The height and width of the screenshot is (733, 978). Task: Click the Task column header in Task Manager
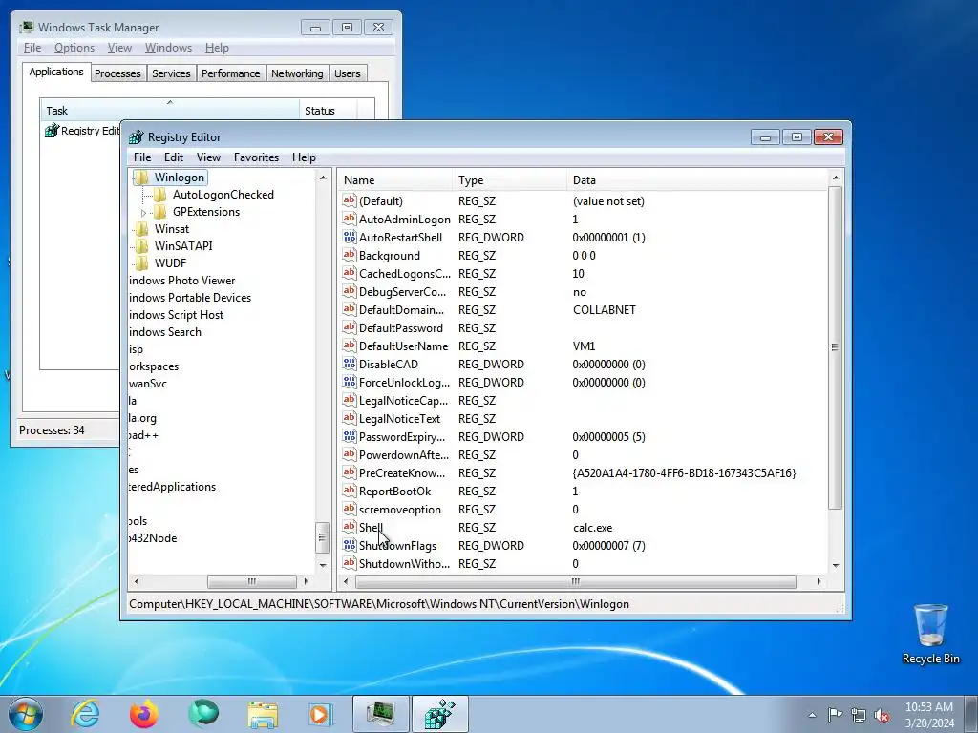(169, 111)
